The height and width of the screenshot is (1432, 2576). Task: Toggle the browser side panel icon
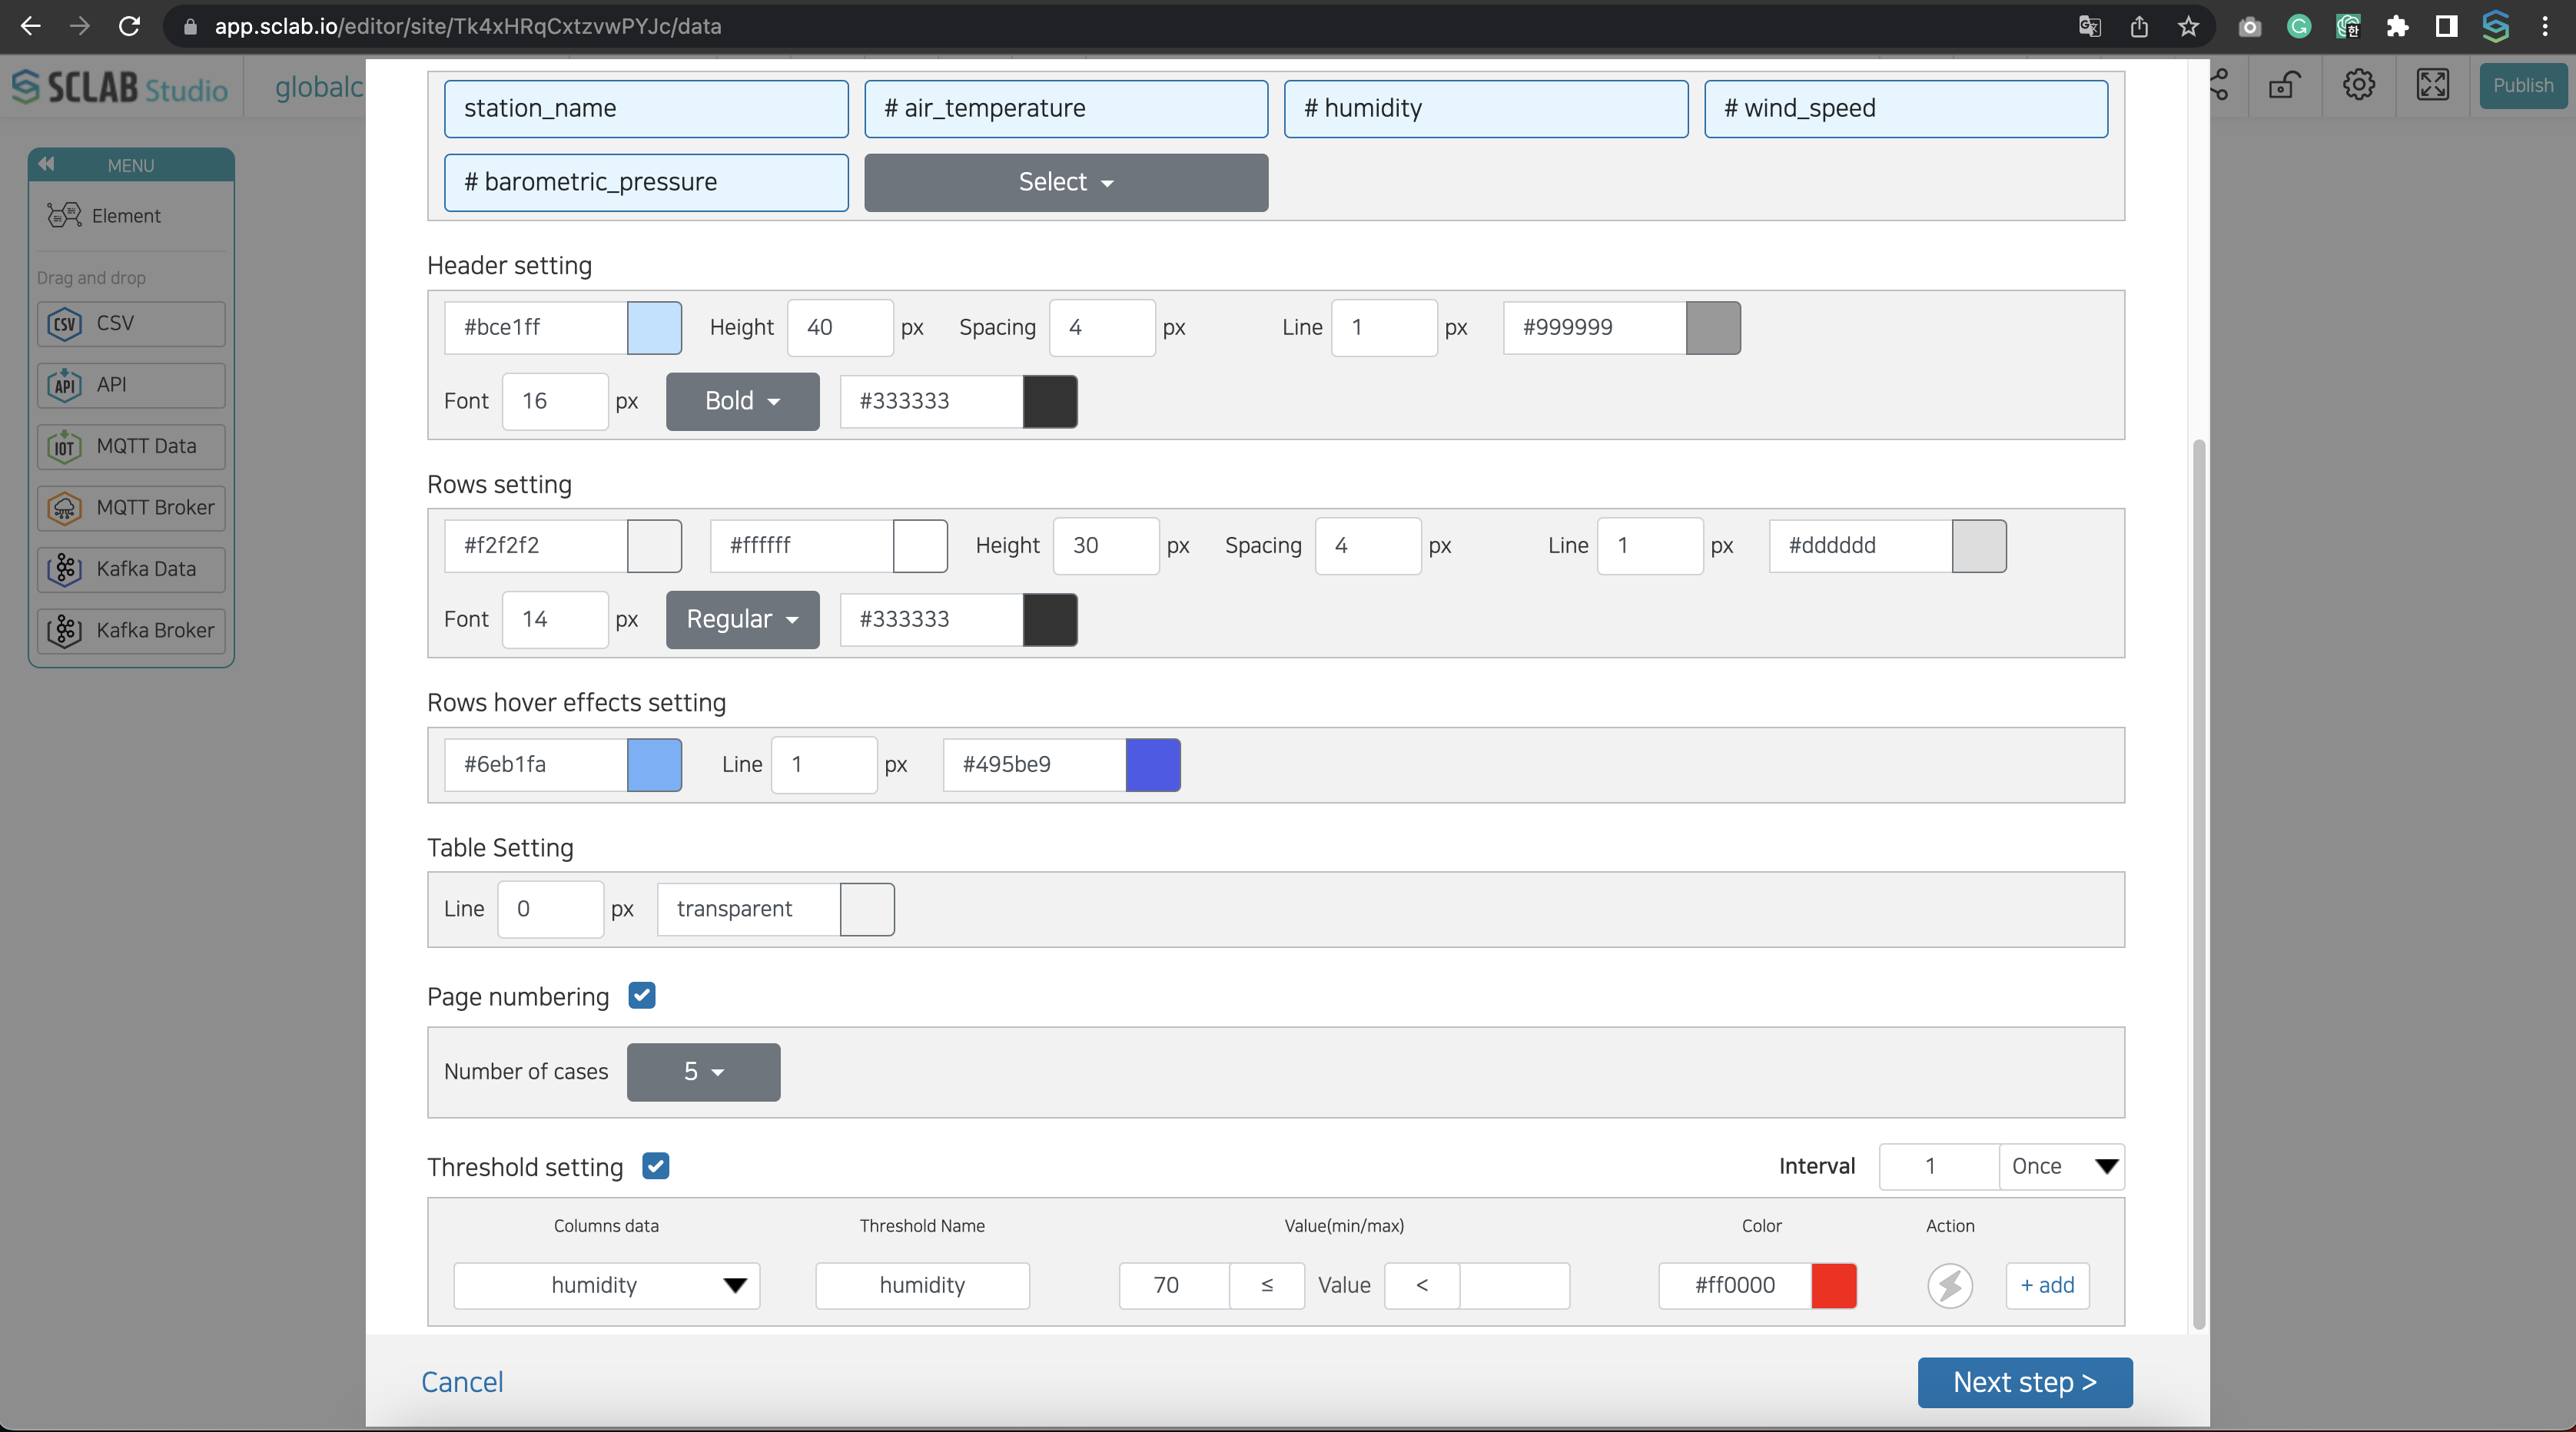point(2446,26)
